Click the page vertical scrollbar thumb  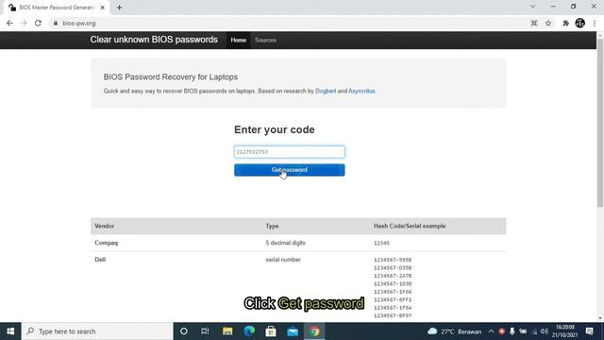click(x=600, y=124)
